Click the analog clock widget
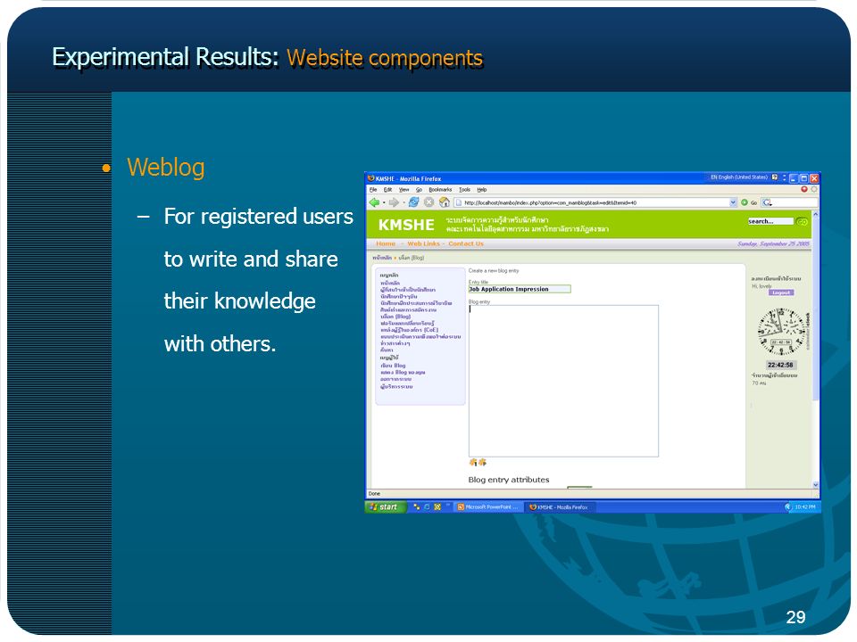857x642 pixels. pyautogui.click(x=780, y=332)
